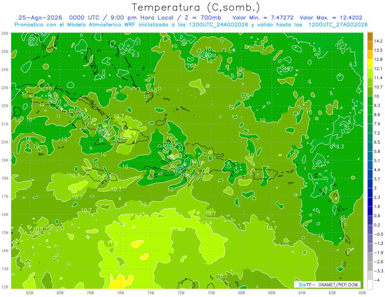Click the "4.4" color scale label
Screen dimensions: 385x297
[x=377, y=169]
